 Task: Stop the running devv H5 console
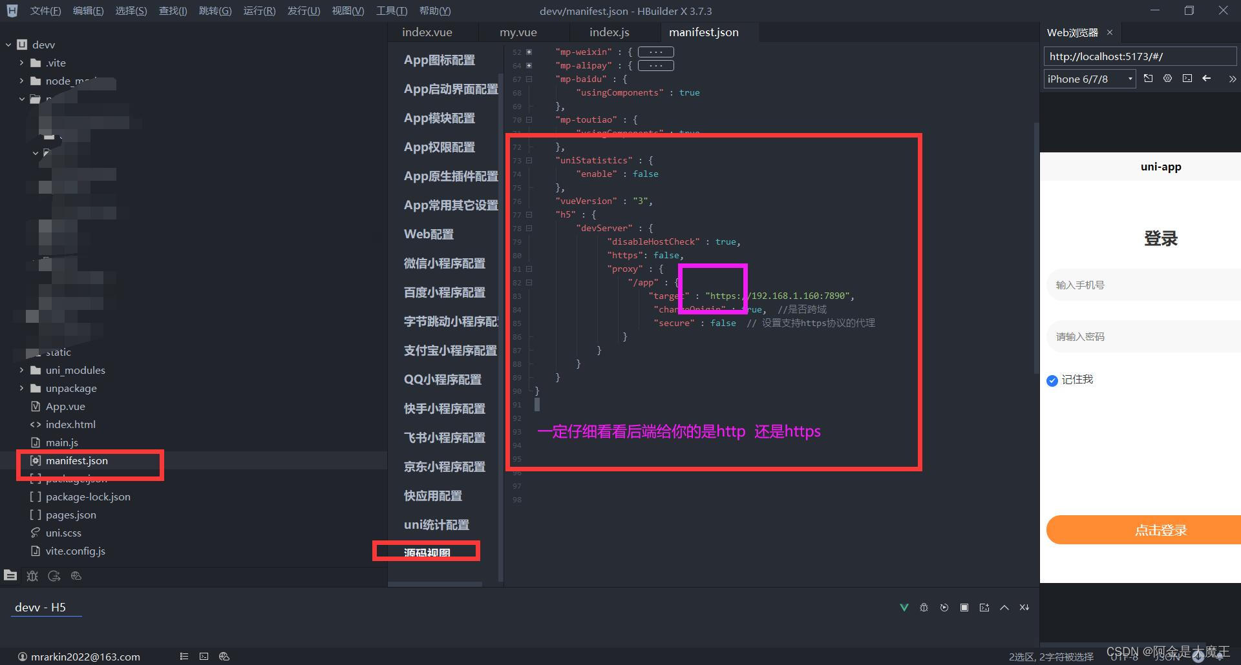[964, 608]
